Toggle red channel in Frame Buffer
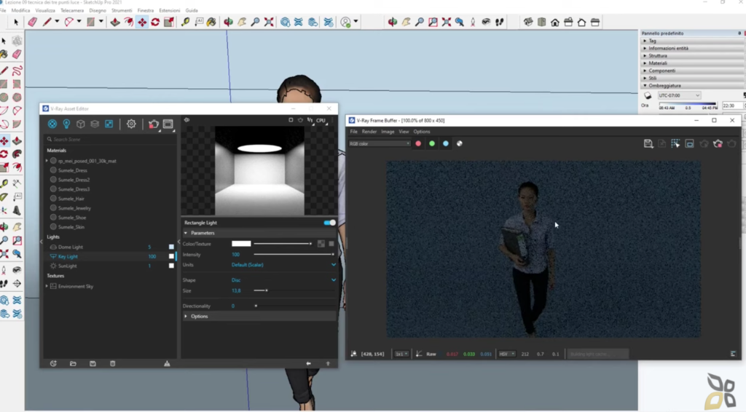This screenshot has height=412, width=746. [418, 143]
